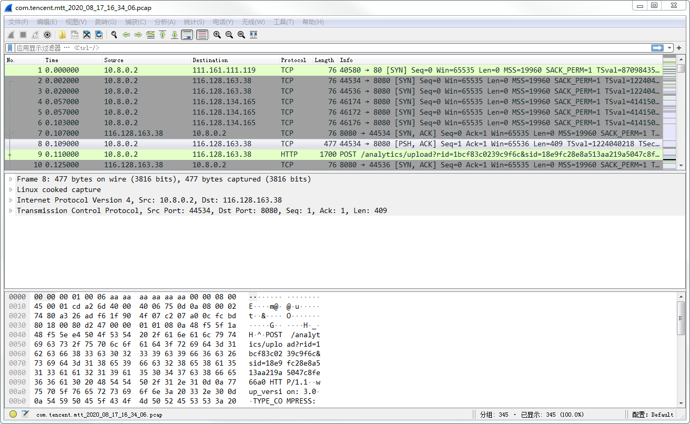The height and width of the screenshot is (424, 690).
Task: Zoom in main window text
Action: pos(217,35)
